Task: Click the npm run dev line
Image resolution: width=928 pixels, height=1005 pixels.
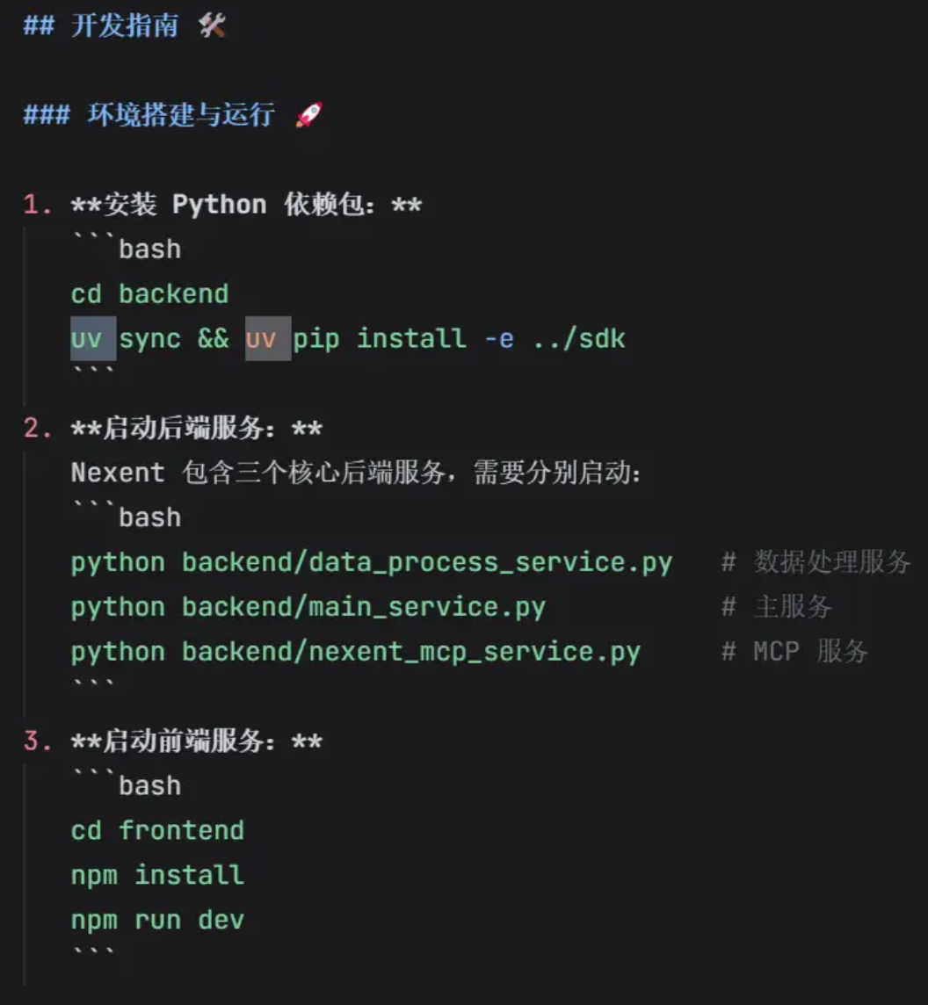Action: 157,920
